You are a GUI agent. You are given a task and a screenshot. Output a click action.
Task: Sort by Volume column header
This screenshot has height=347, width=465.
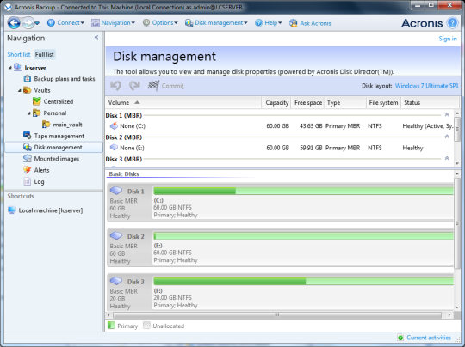pos(183,103)
